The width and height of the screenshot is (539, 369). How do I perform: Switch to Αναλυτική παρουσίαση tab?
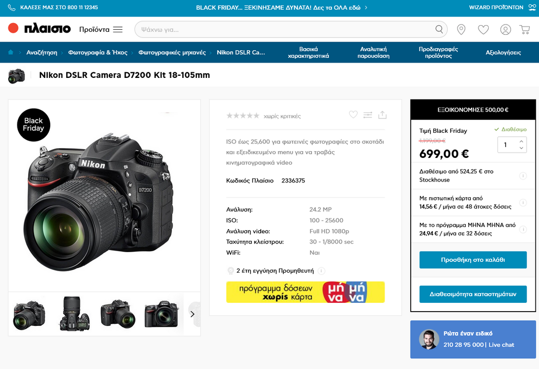click(x=373, y=52)
